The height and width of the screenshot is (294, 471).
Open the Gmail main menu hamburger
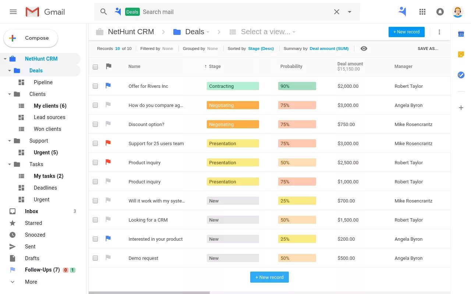coord(13,12)
